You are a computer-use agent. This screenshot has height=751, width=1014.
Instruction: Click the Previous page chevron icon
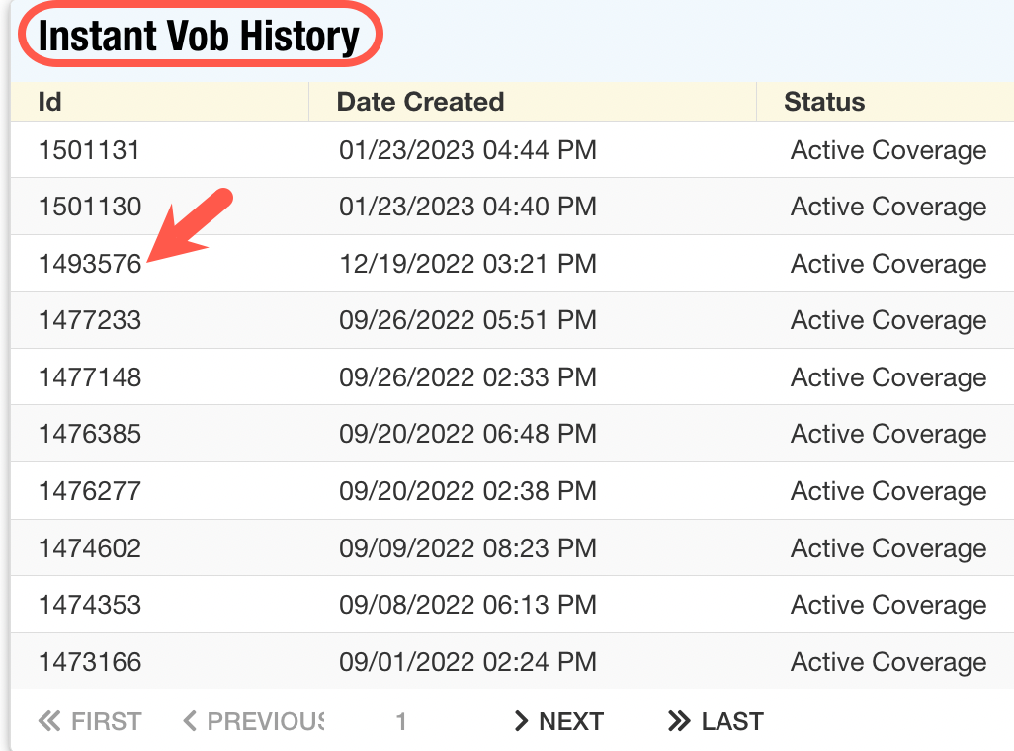tap(191, 722)
